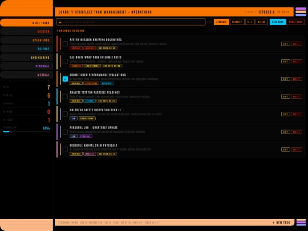This screenshot has height=231, width=308.
Task: Click the stardate readout in header
Action: point(266,12)
